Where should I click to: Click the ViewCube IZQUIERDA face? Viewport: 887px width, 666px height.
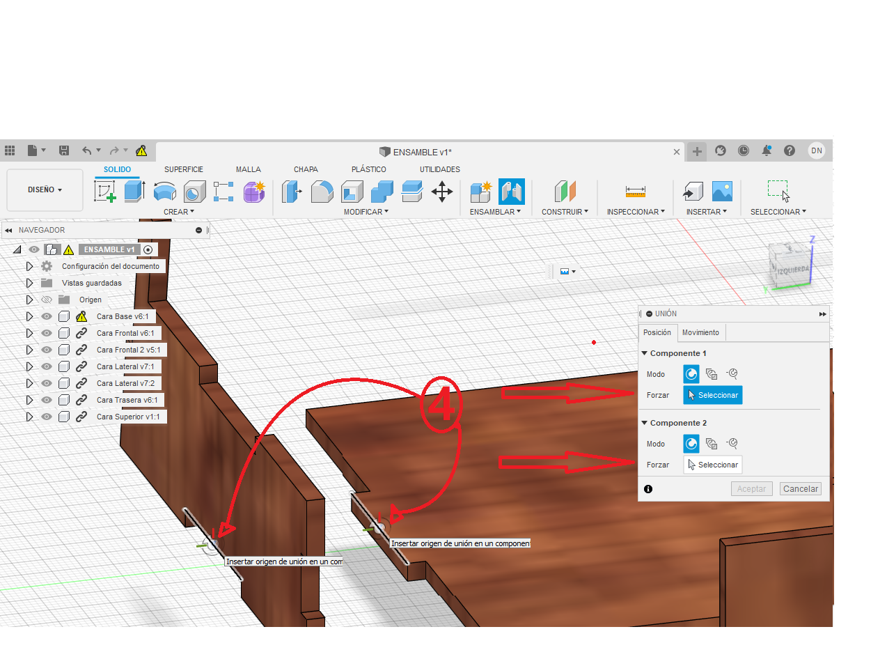792,270
